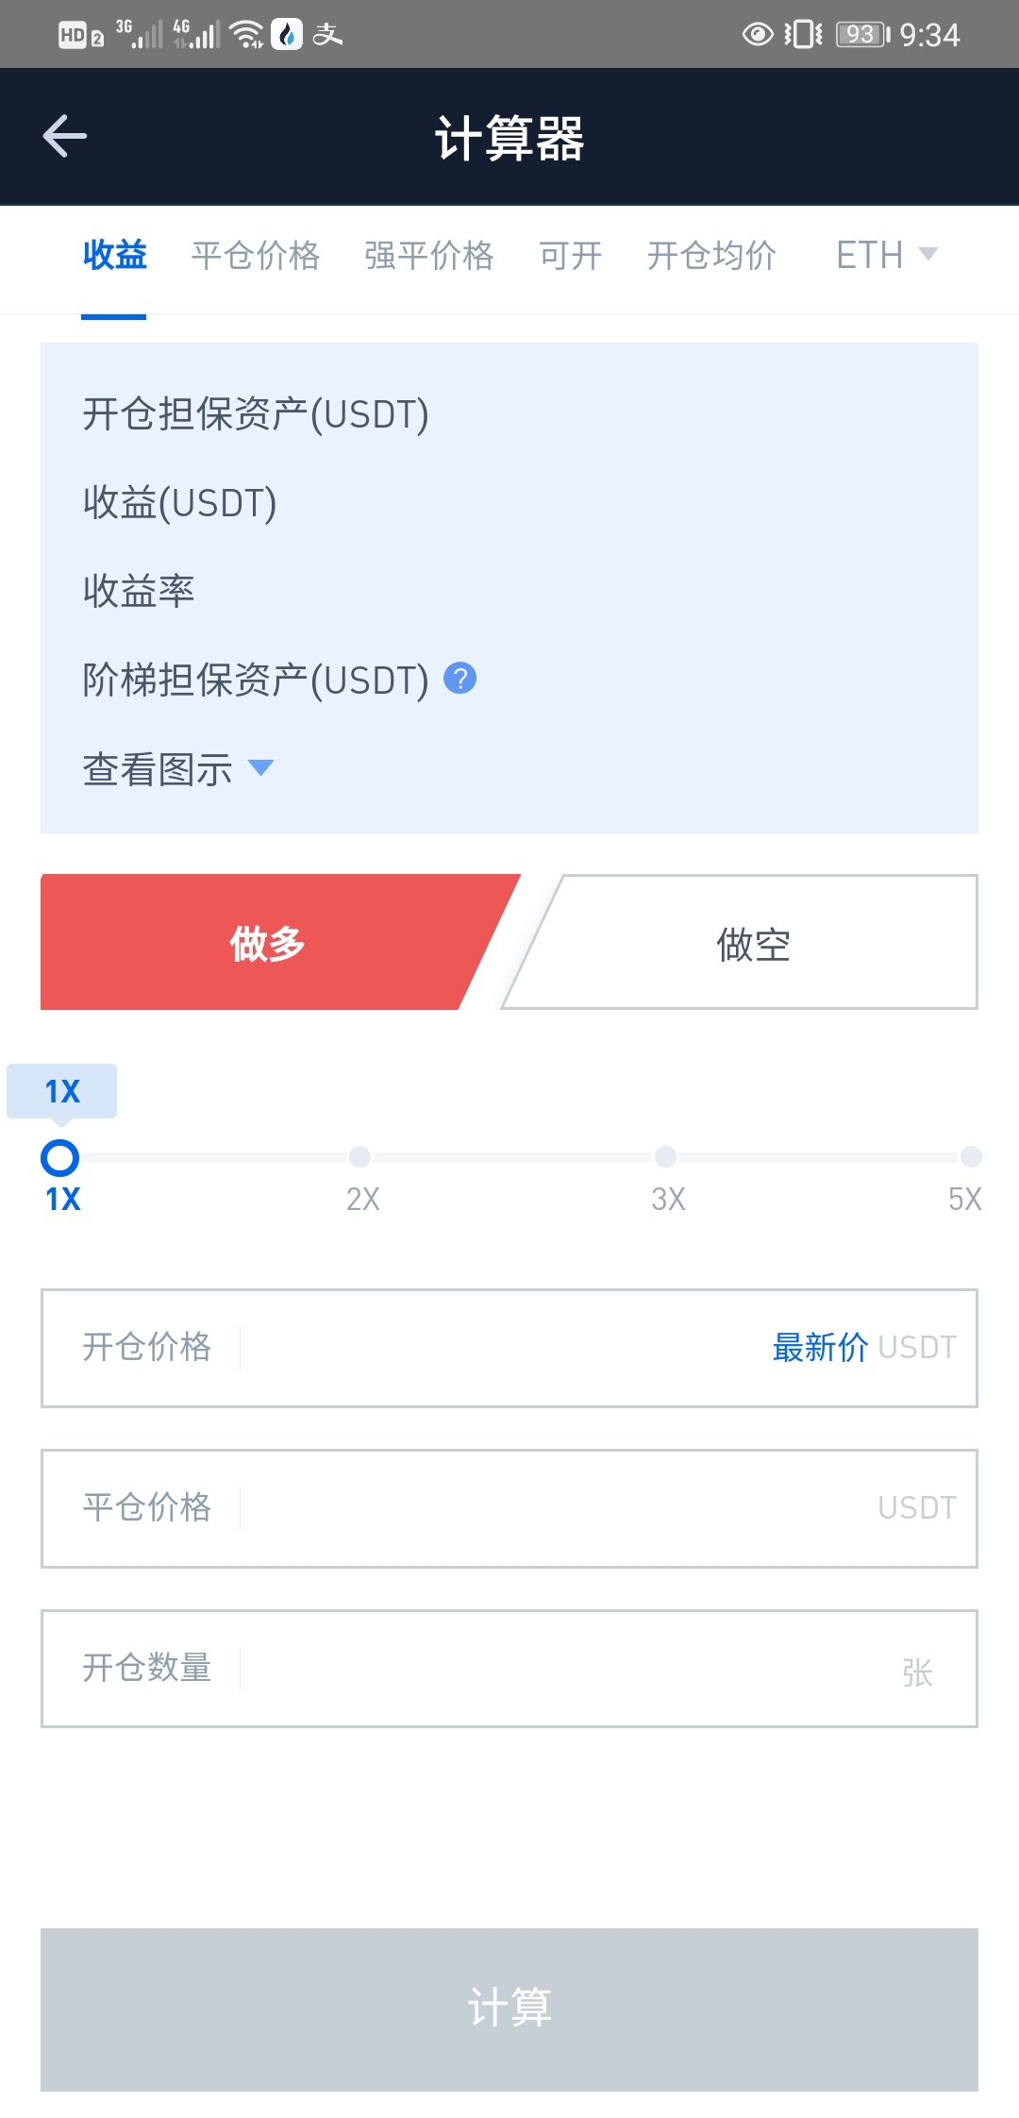Set the leverage slider to 5X
This screenshot has width=1019, height=2118.
click(970, 1157)
